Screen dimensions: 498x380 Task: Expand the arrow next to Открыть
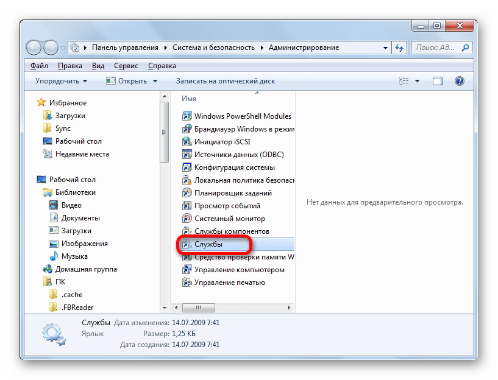(x=155, y=81)
